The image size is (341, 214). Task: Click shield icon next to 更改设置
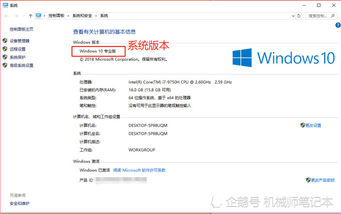pos(302,125)
